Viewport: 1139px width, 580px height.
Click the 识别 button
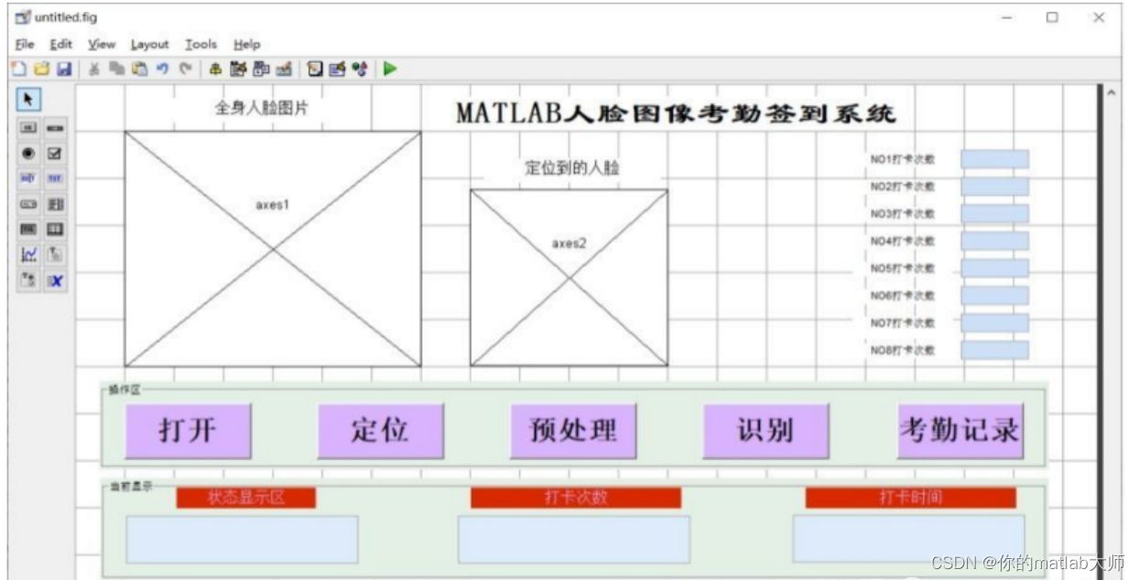pos(766,431)
